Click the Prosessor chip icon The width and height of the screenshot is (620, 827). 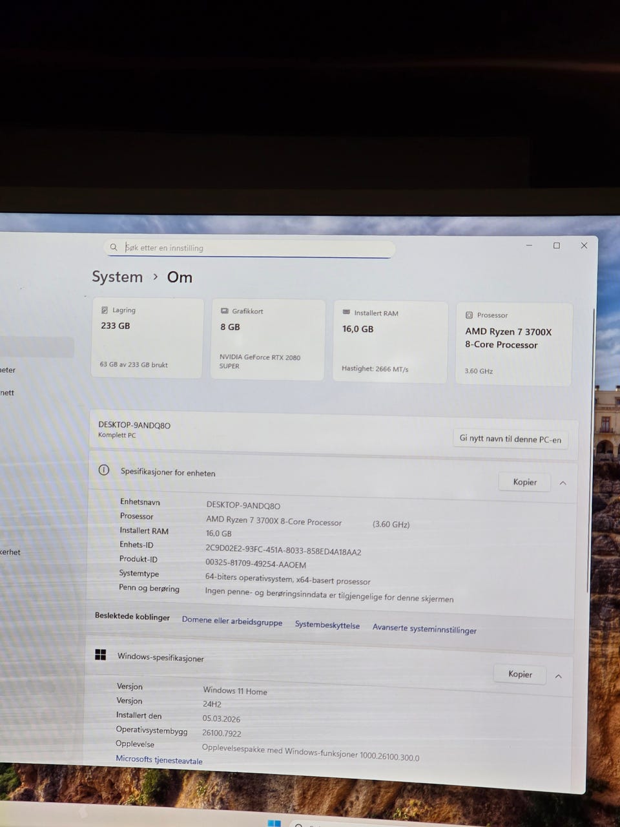(469, 315)
